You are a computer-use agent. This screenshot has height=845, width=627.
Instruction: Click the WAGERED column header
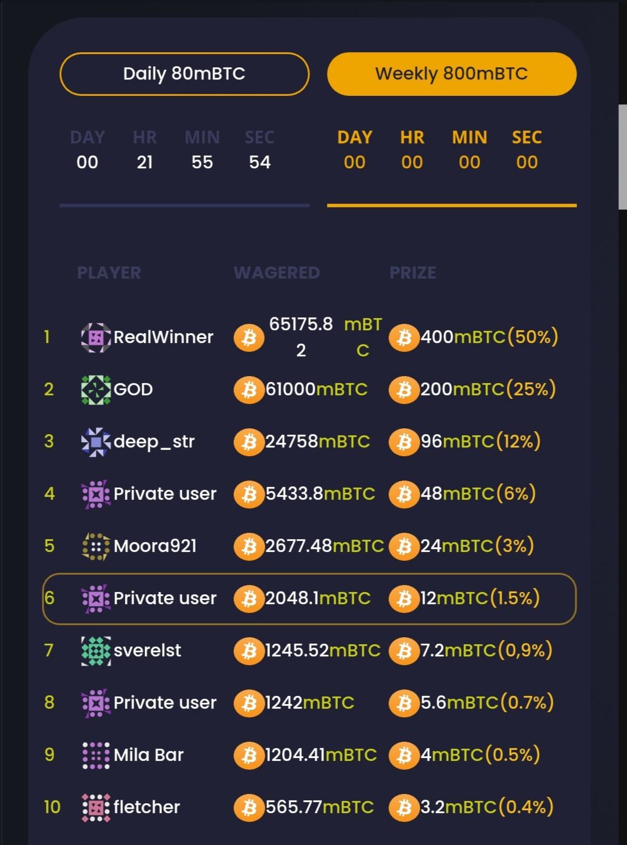click(x=276, y=273)
